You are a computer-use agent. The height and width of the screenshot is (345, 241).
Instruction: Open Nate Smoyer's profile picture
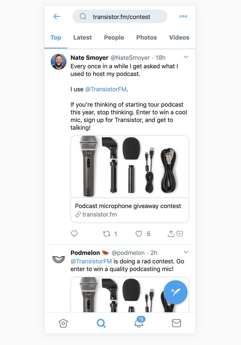(x=59, y=62)
